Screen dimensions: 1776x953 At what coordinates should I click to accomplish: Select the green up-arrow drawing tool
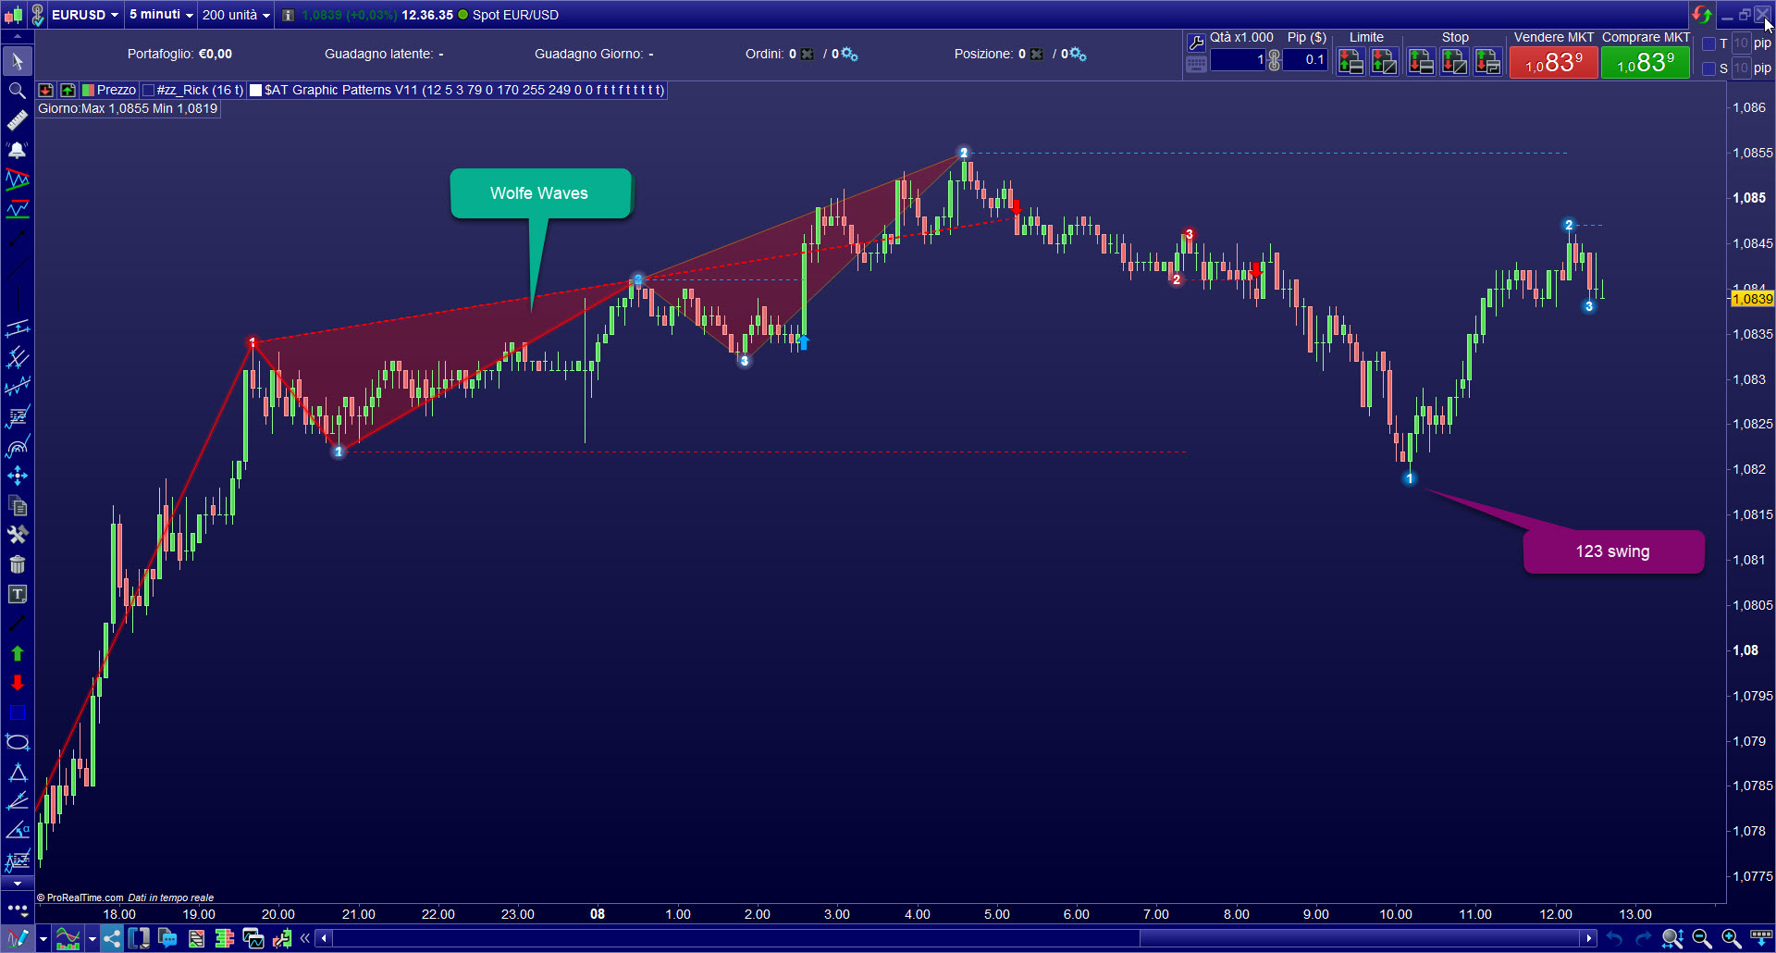17,653
